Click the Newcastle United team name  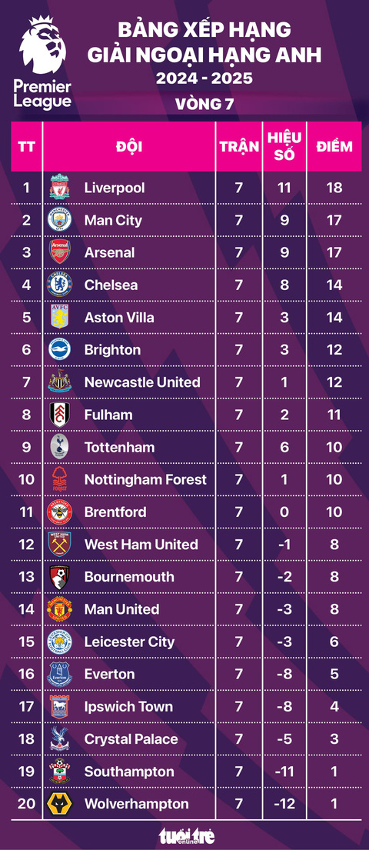coord(142,382)
